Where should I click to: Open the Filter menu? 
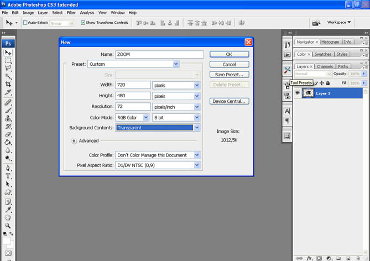[71, 12]
